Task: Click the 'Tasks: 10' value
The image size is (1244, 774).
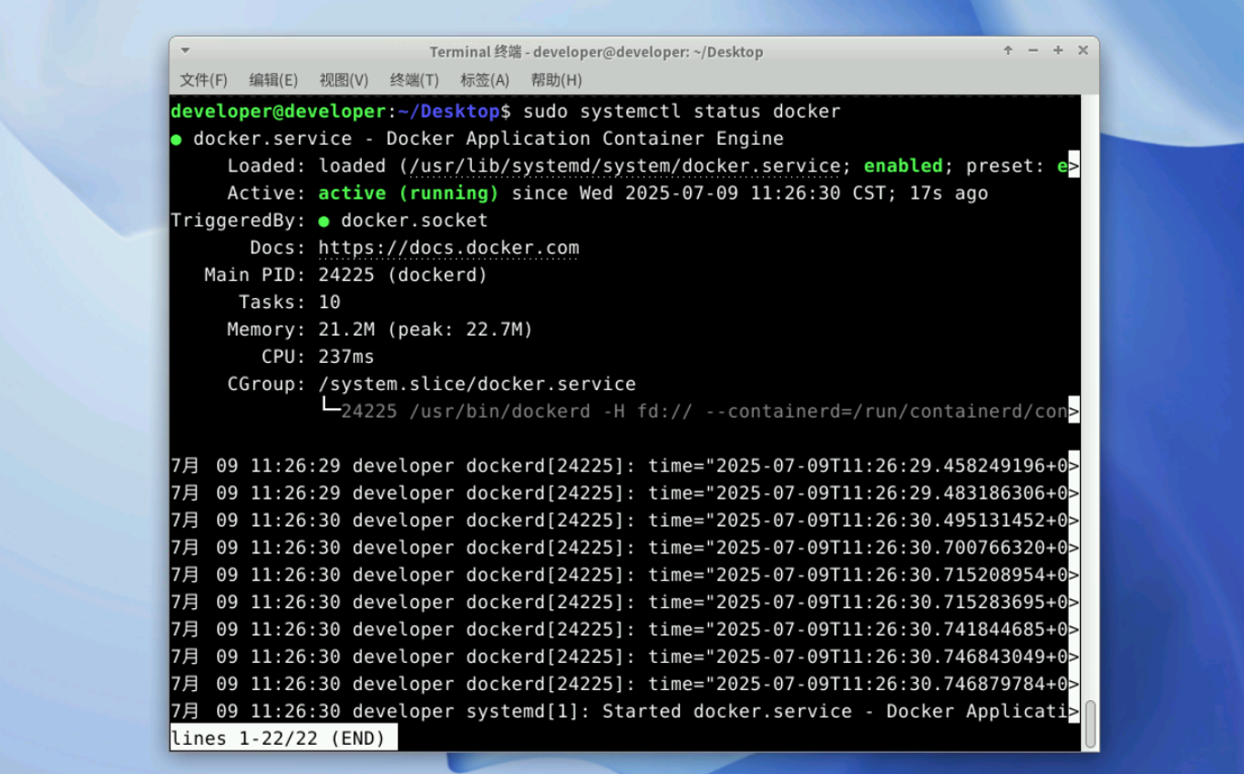Action: point(329,303)
